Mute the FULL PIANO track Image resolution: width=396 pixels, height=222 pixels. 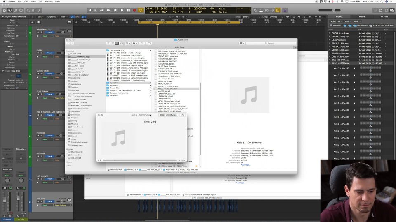click(x=38, y=94)
